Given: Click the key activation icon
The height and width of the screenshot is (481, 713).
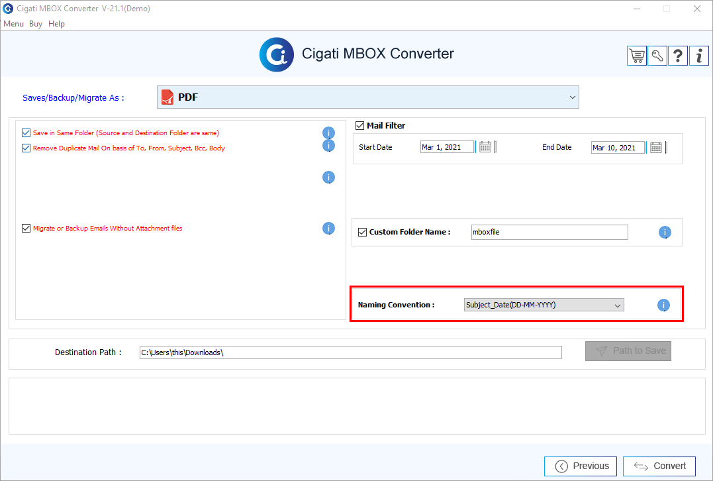Looking at the screenshot, I should [x=657, y=56].
